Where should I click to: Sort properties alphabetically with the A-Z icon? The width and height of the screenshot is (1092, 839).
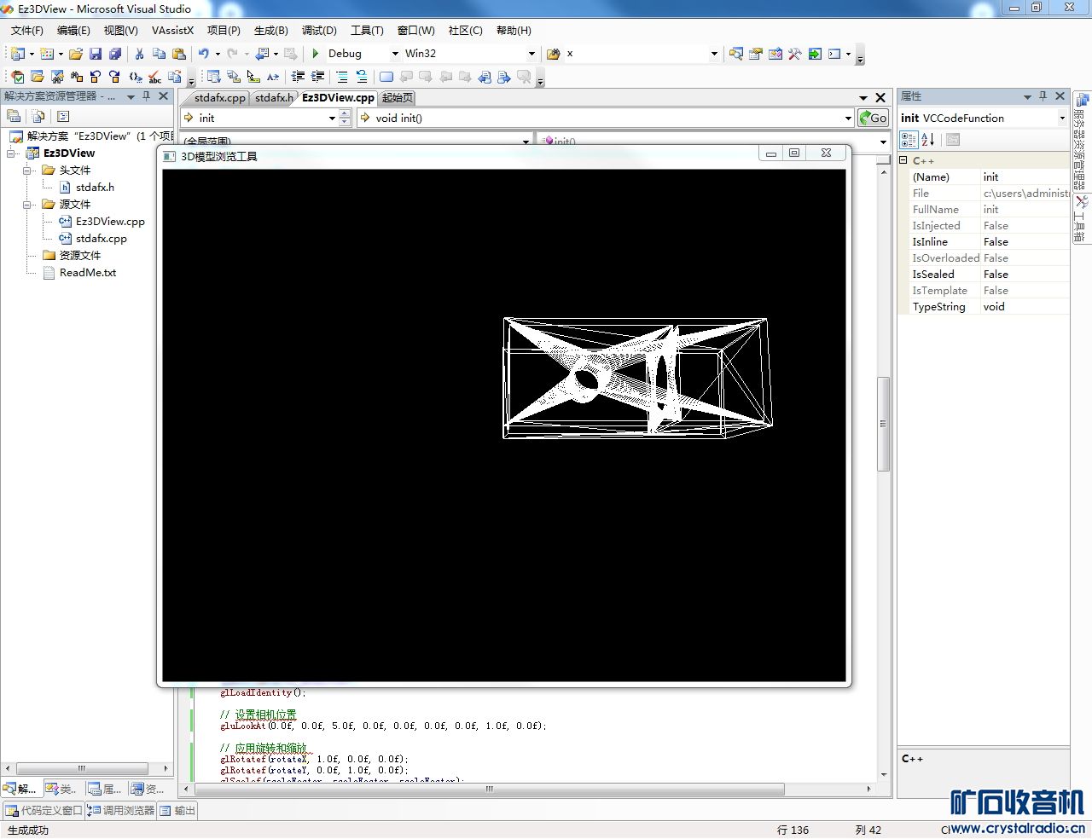click(928, 139)
